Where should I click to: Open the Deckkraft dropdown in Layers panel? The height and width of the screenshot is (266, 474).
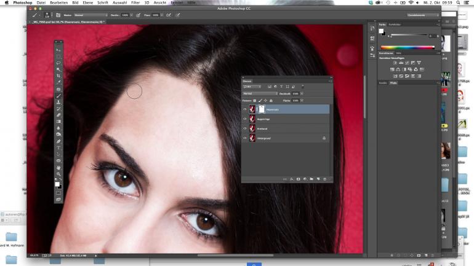tap(302, 94)
